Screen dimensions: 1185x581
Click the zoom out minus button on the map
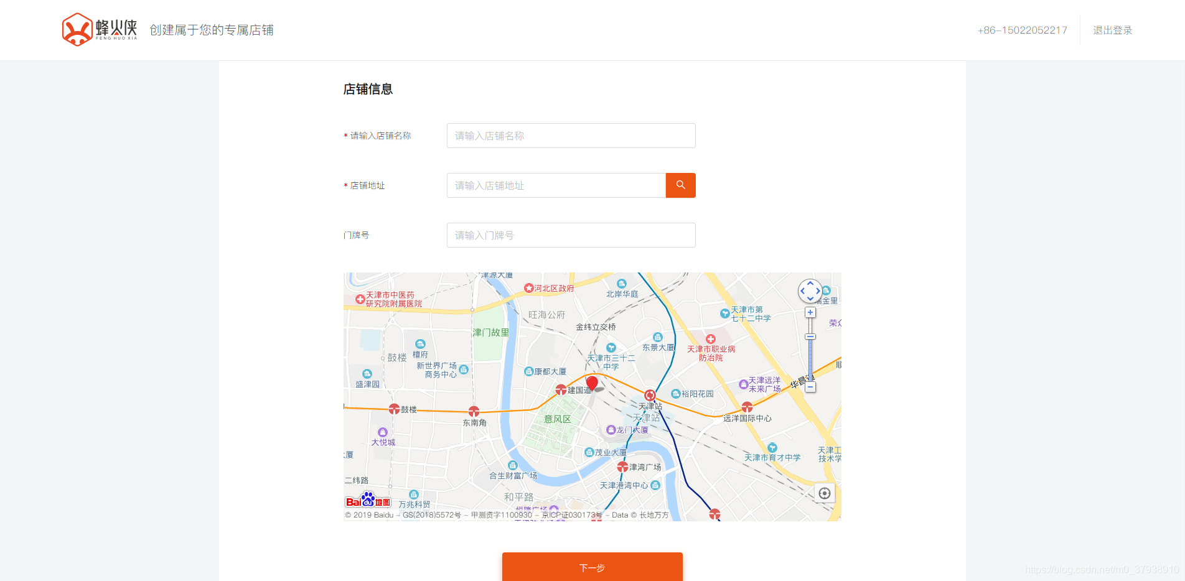point(810,386)
